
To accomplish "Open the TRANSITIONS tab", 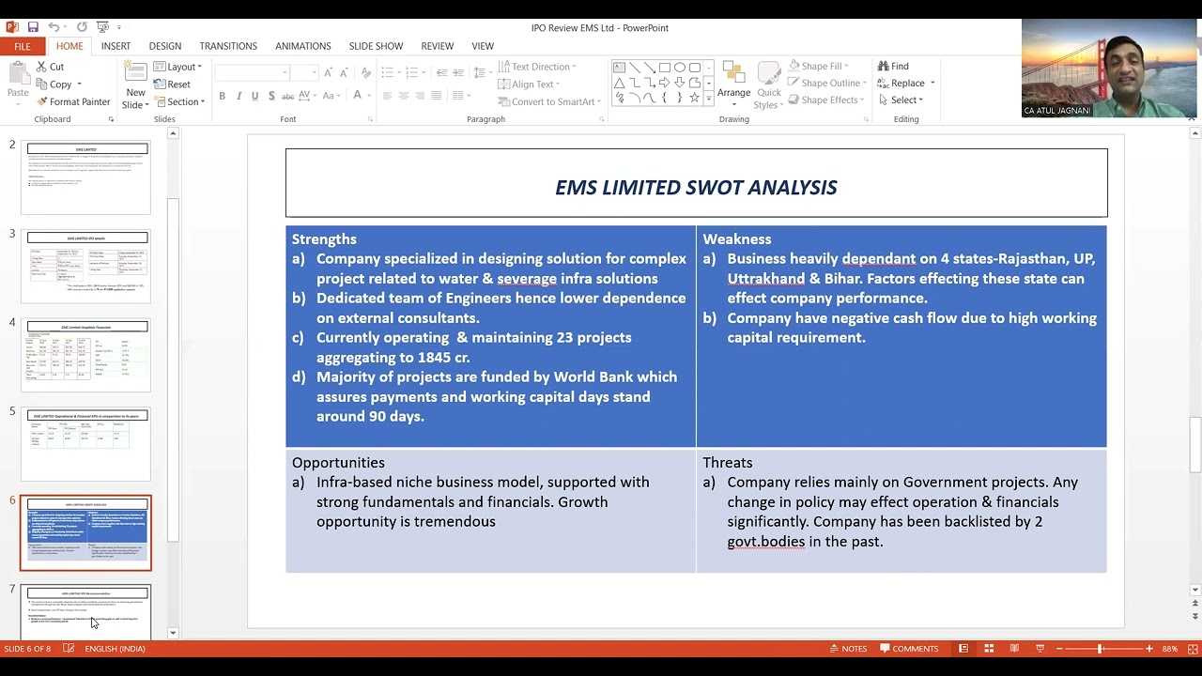I will pyautogui.click(x=228, y=46).
